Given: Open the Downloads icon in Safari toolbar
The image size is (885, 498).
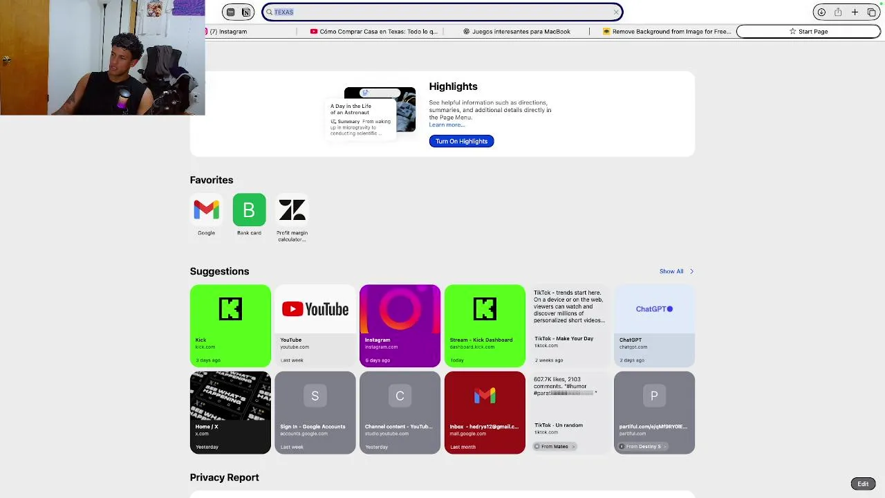Looking at the screenshot, I should tap(821, 12).
